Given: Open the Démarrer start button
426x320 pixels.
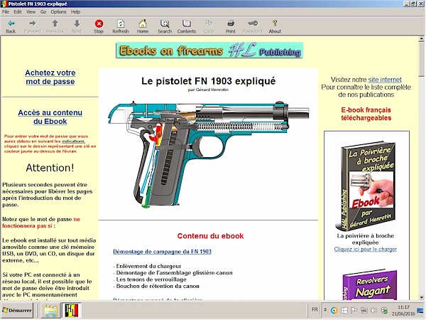Looking at the screenshot, I should (x=17, y=310).
